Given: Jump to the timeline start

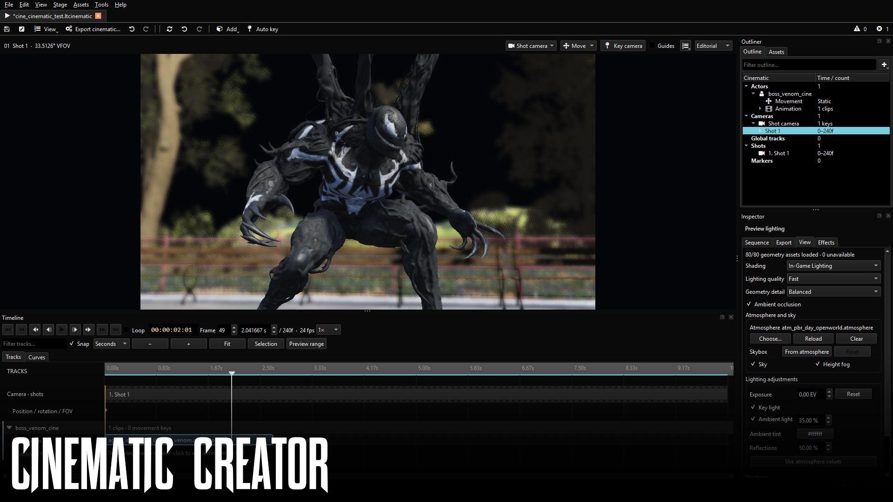Looking at the screenshot, I should 8,330.
